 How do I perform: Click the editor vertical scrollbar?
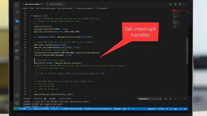coord(187,51)
